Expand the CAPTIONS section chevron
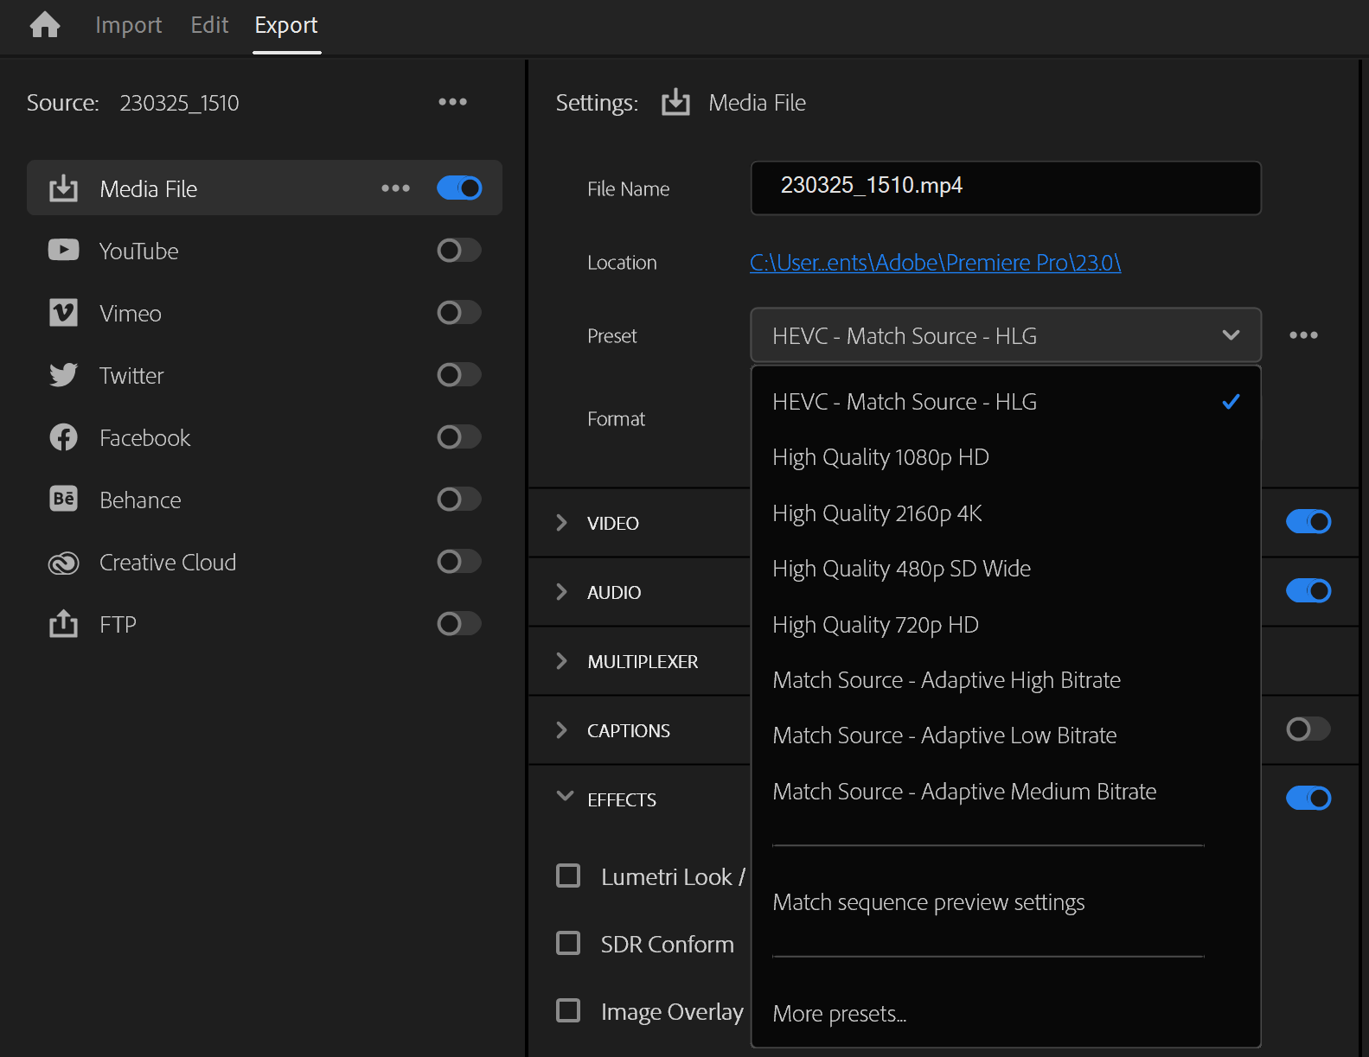Viewport: 1369px width, 1057px height. pos(562,730)
